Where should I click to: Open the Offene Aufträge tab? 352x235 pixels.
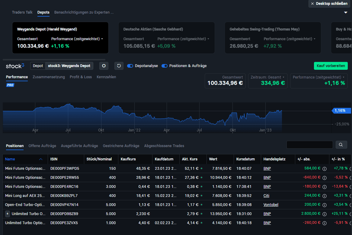click(42, 146)
